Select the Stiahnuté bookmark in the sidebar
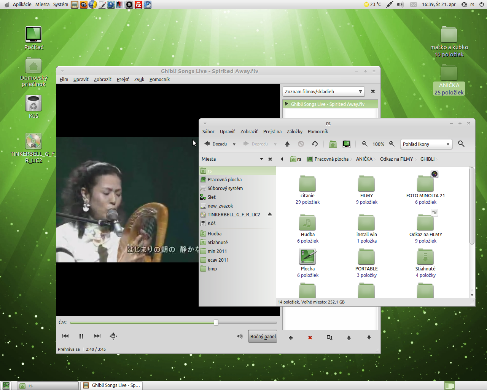The width and height of the screenshot is (487, 390). 237,242
